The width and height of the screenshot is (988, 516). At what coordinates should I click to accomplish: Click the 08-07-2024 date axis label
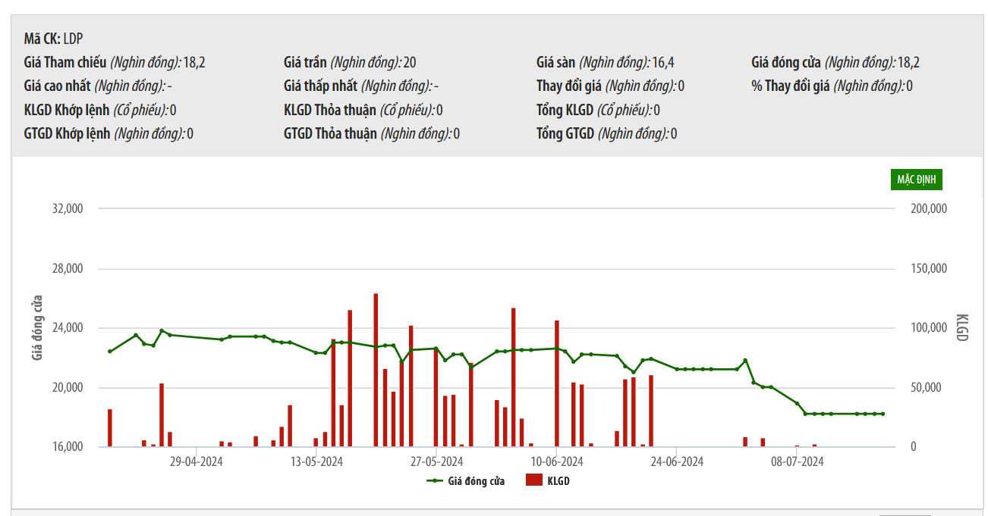[797, 461]
